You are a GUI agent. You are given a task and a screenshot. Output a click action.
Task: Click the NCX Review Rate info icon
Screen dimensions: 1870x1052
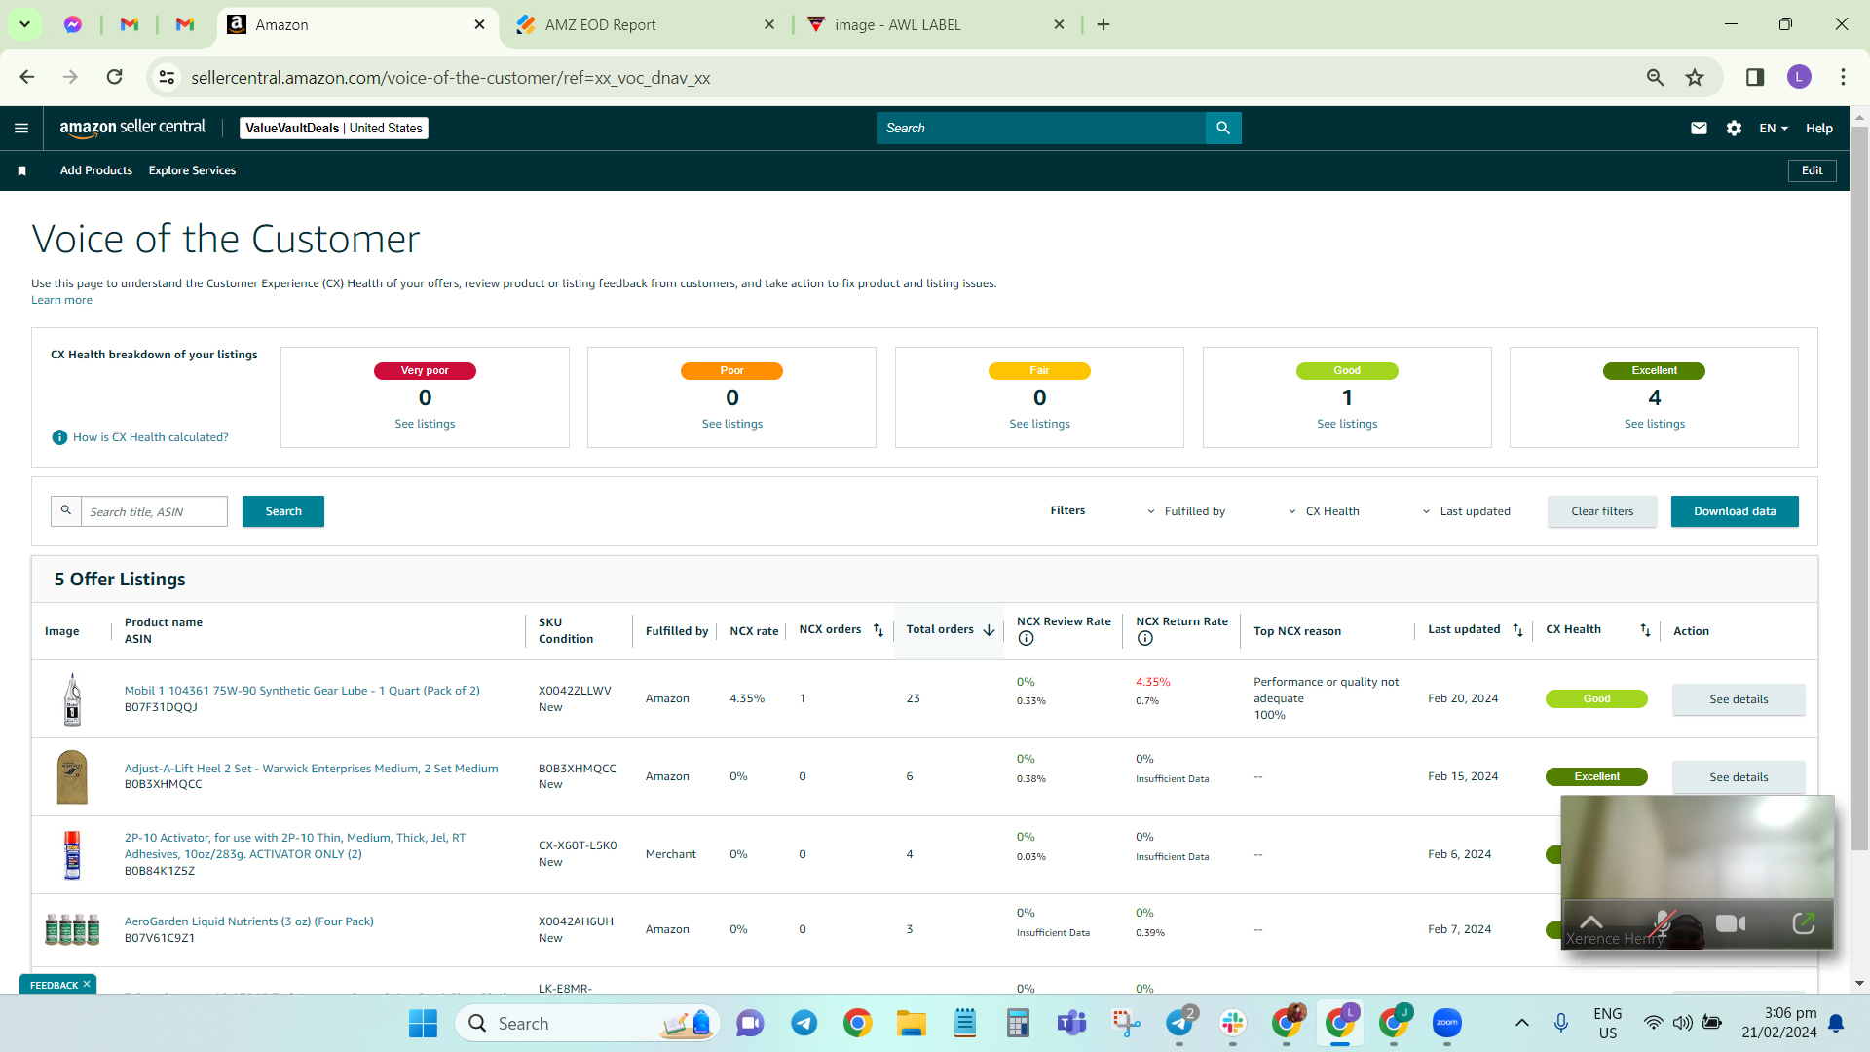click(x=1026, y=639)
